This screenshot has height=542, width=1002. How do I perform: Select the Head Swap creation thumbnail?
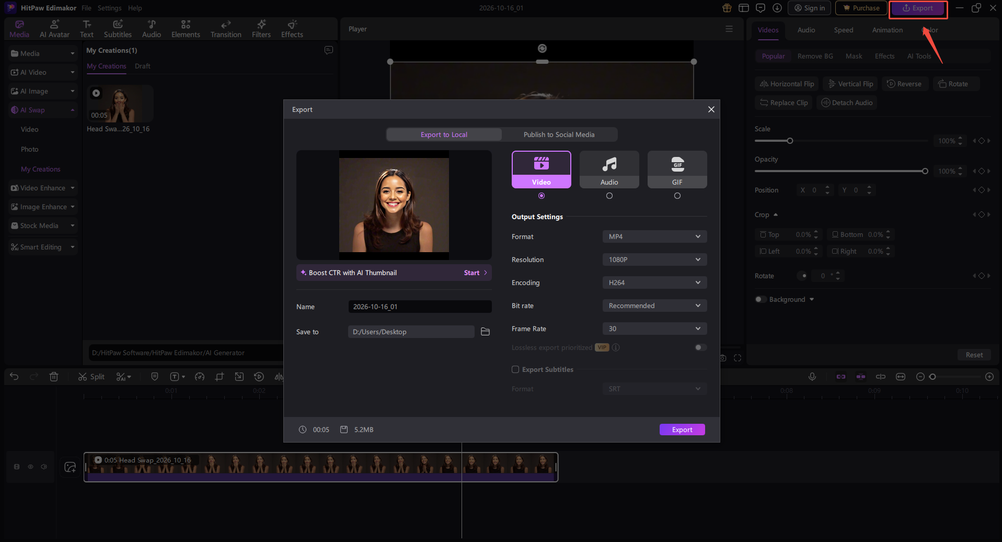point(120,104)
